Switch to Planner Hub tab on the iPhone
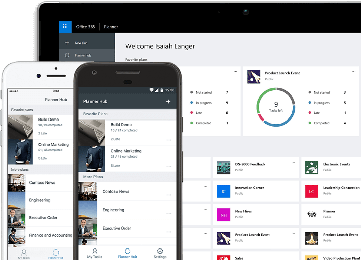The width and height of the screenshot is (361, 260). [56, 254]
